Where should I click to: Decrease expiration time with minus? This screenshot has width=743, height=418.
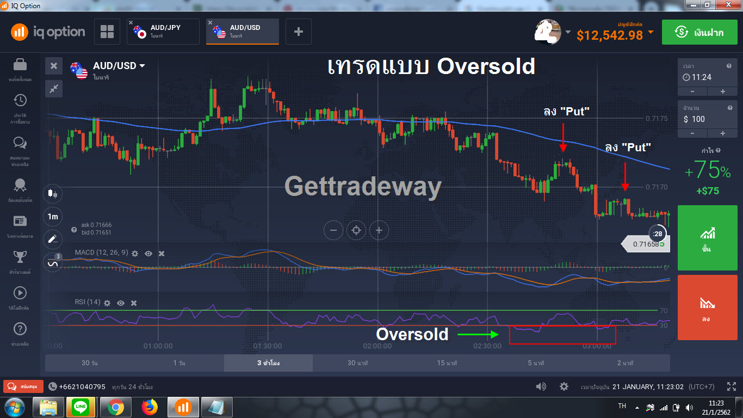tap(692, 91)
